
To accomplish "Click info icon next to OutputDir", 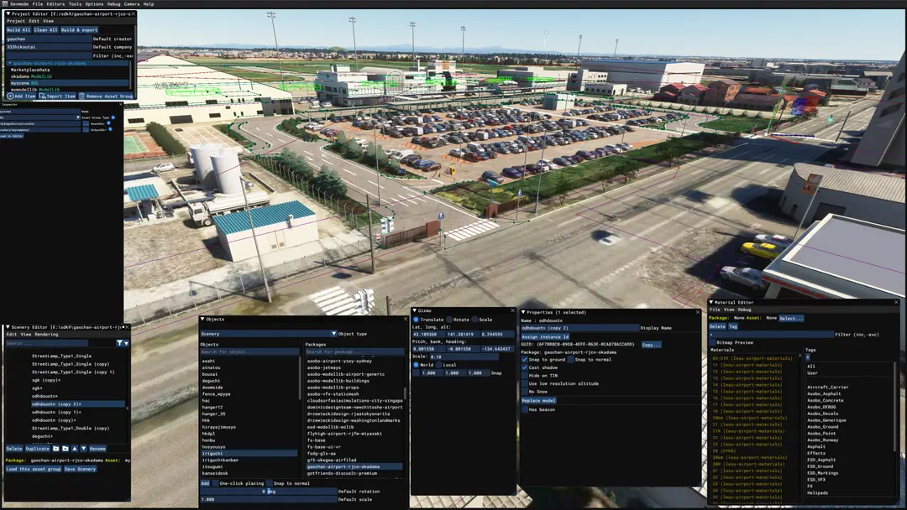I will (x=110, y=129).
